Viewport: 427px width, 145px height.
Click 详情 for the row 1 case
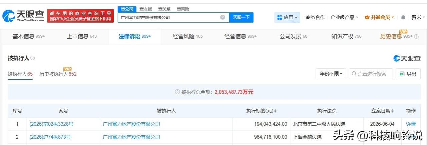click(411, 124)
